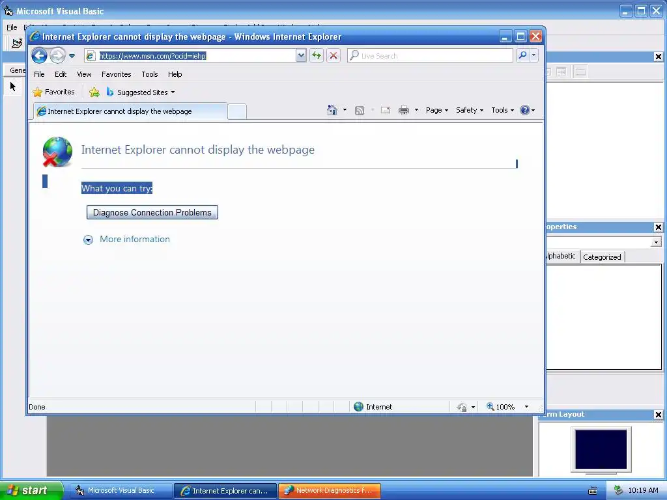This screenshot has width=667, height=500.
Task: Open the recent pages dropdown arrow
Action: 72,56
